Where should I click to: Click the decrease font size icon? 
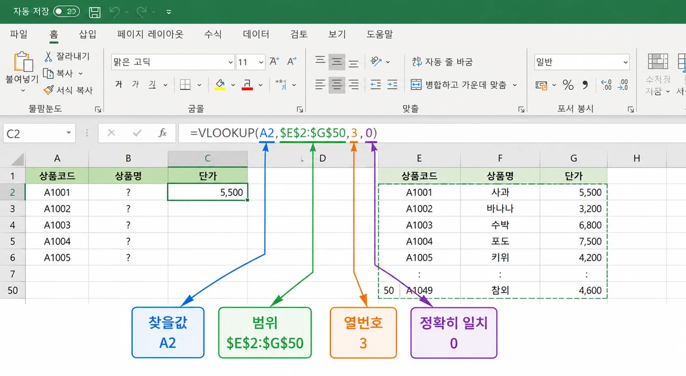[x=292, y=62]
